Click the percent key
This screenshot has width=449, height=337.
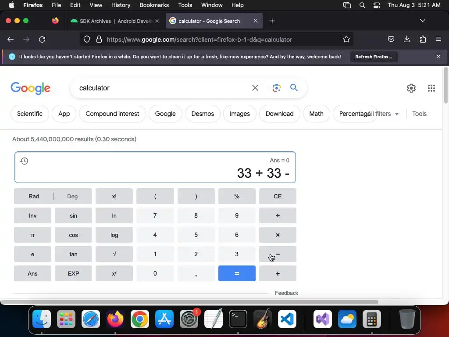click(x=237, y=196)
